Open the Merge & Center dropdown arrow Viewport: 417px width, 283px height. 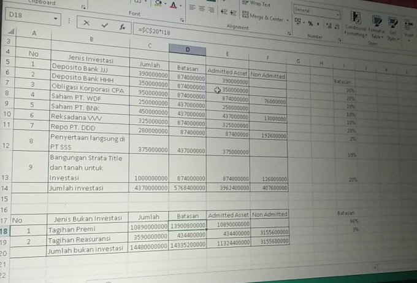click(288, 20)
